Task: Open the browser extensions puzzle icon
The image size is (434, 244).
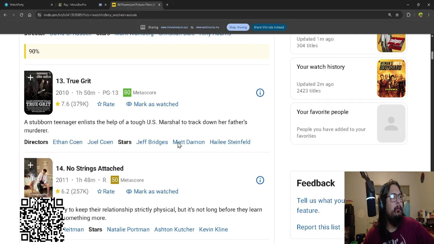Action: (409, 15)
